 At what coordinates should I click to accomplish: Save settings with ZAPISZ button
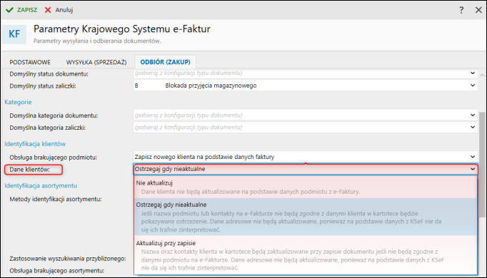(x=21, y=10)
